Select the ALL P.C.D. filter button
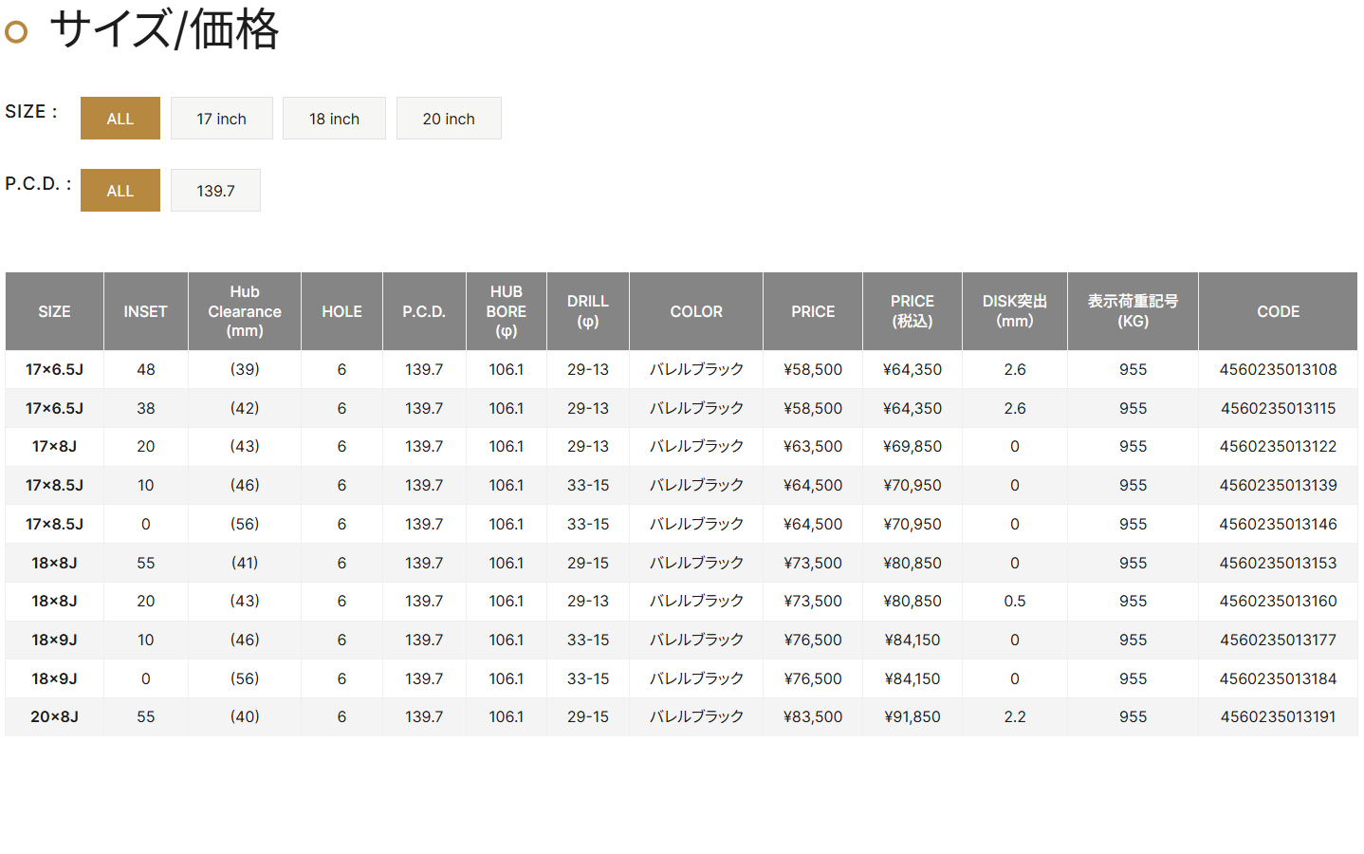Screen dimensions: 1364x854 [120, 191]
